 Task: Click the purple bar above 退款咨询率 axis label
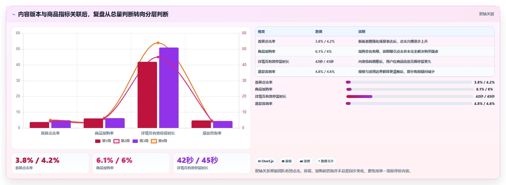tap(223, 124)
